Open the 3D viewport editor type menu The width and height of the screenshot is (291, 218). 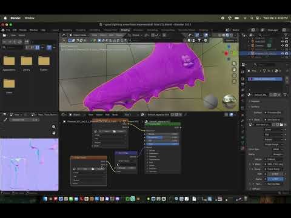tap(64, 35)
